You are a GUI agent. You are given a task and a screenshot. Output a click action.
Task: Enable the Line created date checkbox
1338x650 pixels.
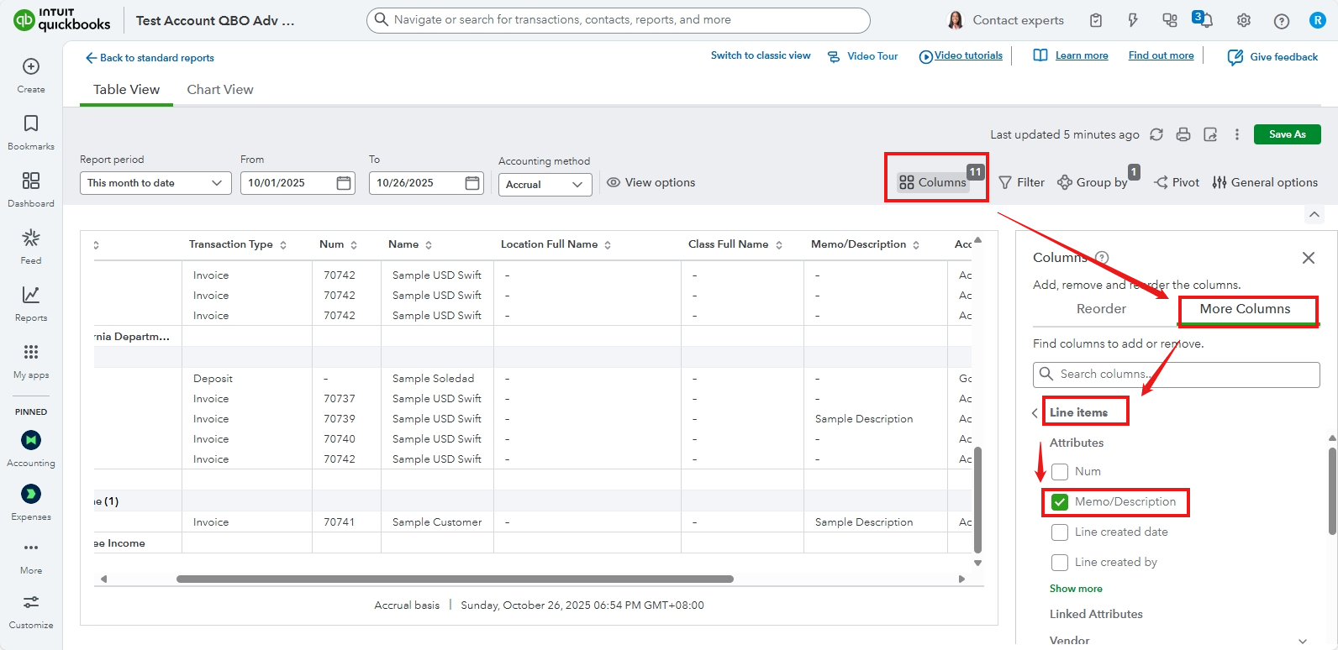click(x=1060, y=532)
